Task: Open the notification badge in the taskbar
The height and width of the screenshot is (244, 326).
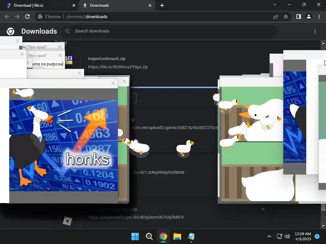Action: (317, 236)
